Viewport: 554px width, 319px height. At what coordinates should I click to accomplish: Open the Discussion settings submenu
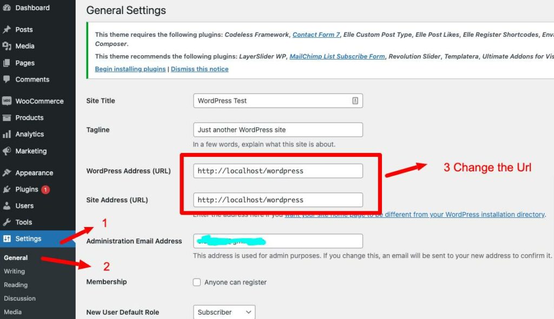click(x=20, y=298)
